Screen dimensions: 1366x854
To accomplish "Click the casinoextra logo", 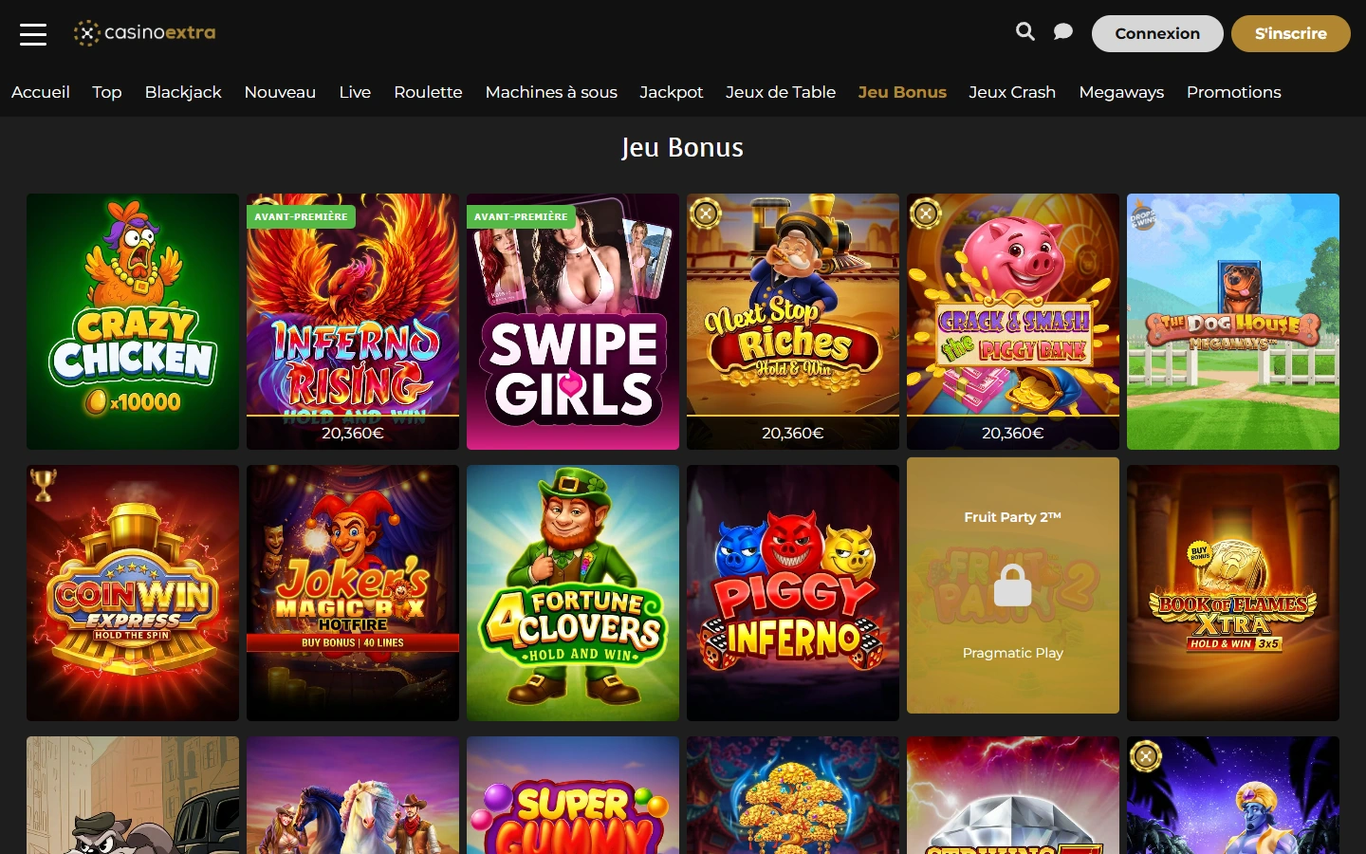I will pyautogui.click(x=145, y=33).
